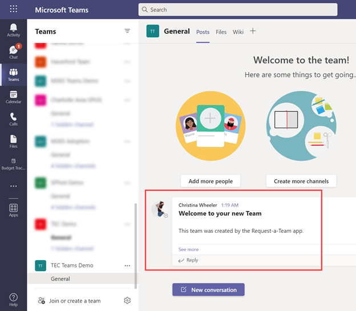Click the Microsoft Teams title
356x311 pixels.
62,10
